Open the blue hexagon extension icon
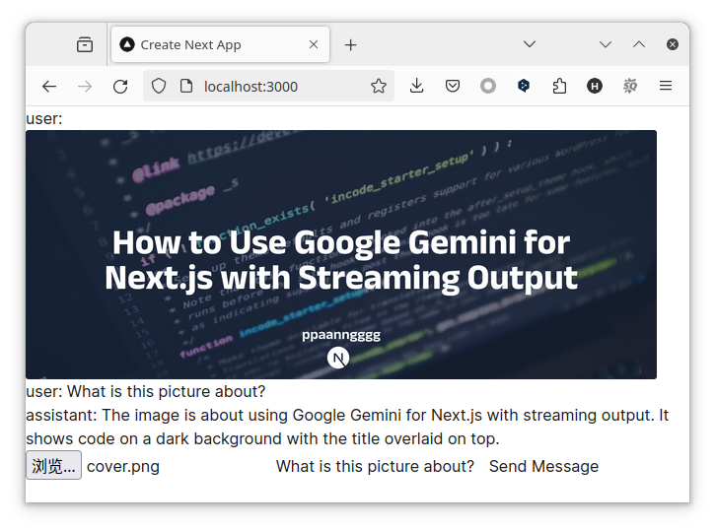 coord(524,86)
